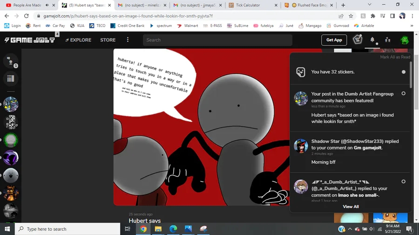The width and height of the screenshot is (419, 235).
Task: Expand the bookmarks overflow chevron
Action: 412,26
